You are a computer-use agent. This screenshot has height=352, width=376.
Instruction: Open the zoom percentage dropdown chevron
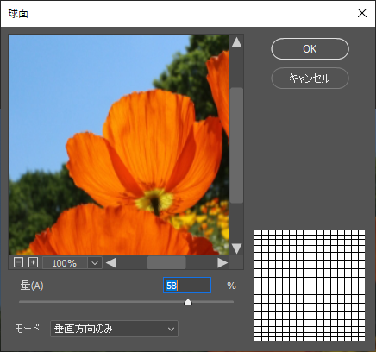(x=95, y=263)
